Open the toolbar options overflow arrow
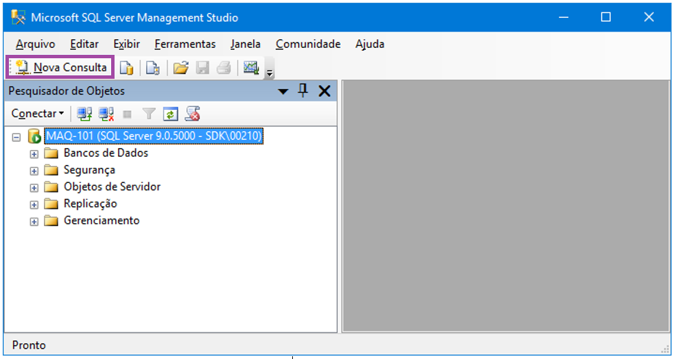This screenshot has width=675, height=359. coord(270,73)
